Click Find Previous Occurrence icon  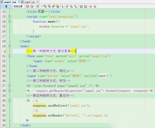49,6
